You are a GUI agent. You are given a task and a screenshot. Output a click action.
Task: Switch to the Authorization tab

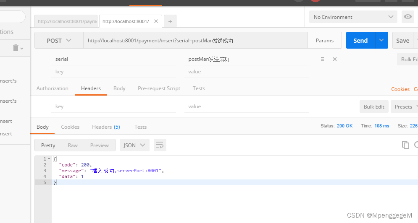pos(52,88)
